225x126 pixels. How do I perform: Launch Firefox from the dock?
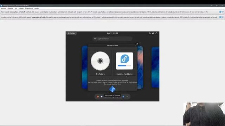[x=98, y=97]
